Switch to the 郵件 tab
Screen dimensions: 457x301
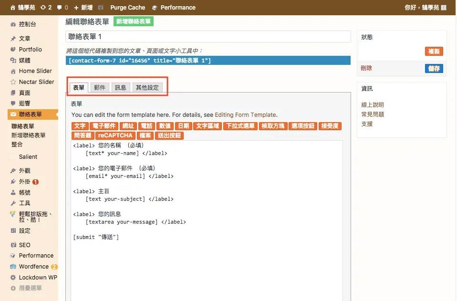point(100,87)
